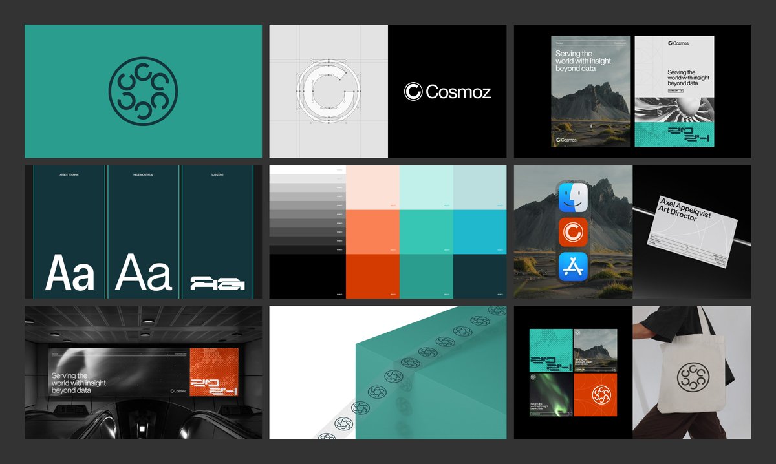Viewport: 776px width, 464px height.
Task: Click the emblem printed on the tote bag
Action: [x=694, y=378]
